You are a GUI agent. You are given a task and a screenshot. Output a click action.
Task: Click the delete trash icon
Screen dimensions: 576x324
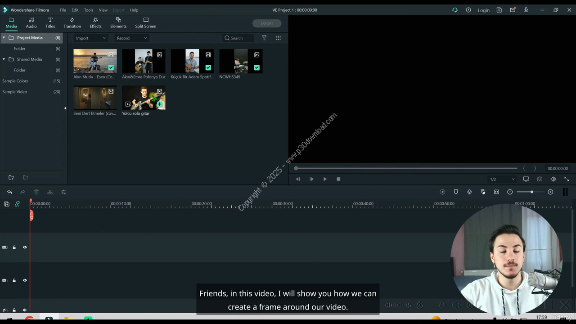(36, 192)
